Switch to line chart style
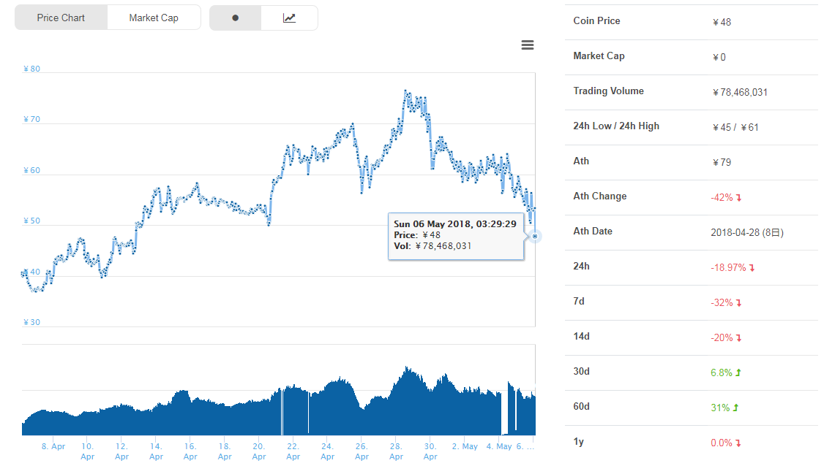The width and height of the screenshot is (824, 474). pyautogui.click(x=289, y=18)
